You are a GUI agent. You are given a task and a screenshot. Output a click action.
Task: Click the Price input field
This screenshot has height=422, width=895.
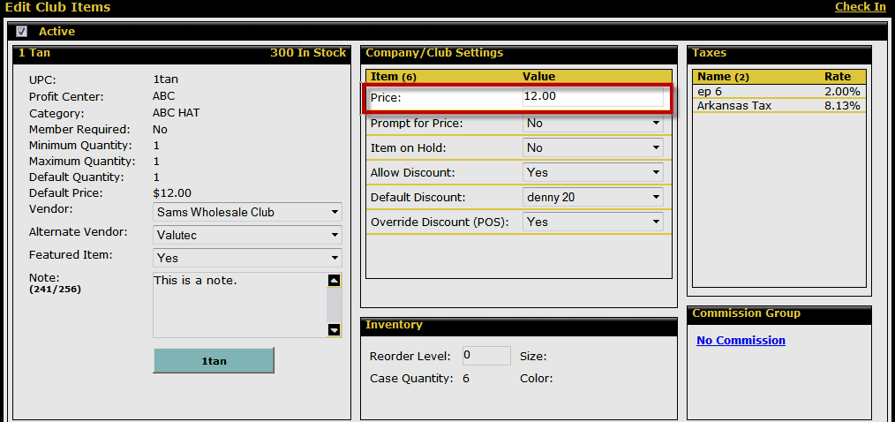[591, 96]
